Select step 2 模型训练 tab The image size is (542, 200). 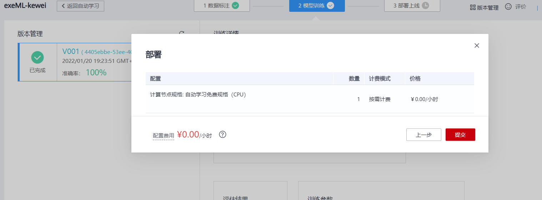(317, 6)
